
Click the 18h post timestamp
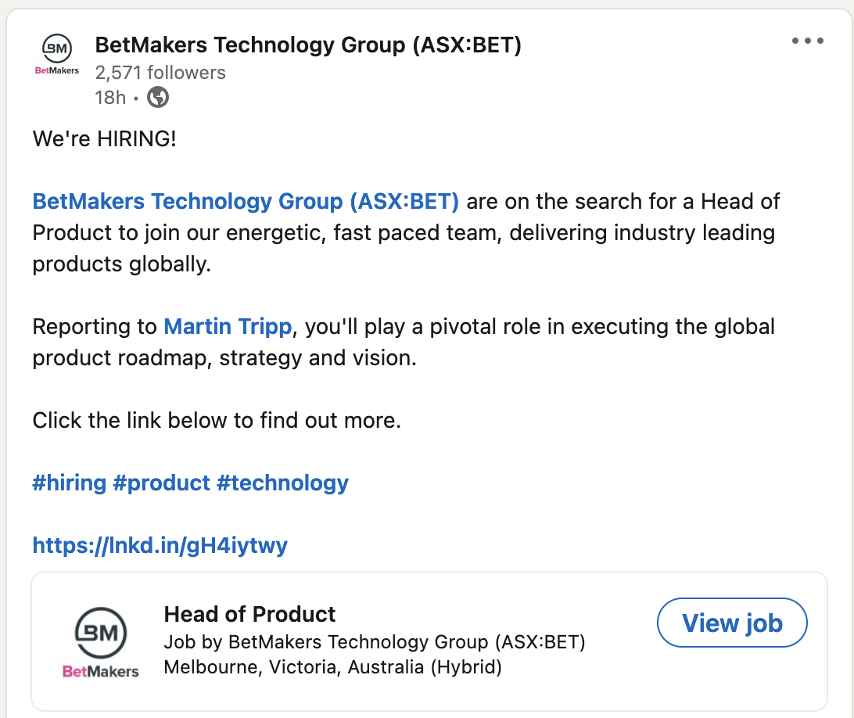click(x=110, y=98)
